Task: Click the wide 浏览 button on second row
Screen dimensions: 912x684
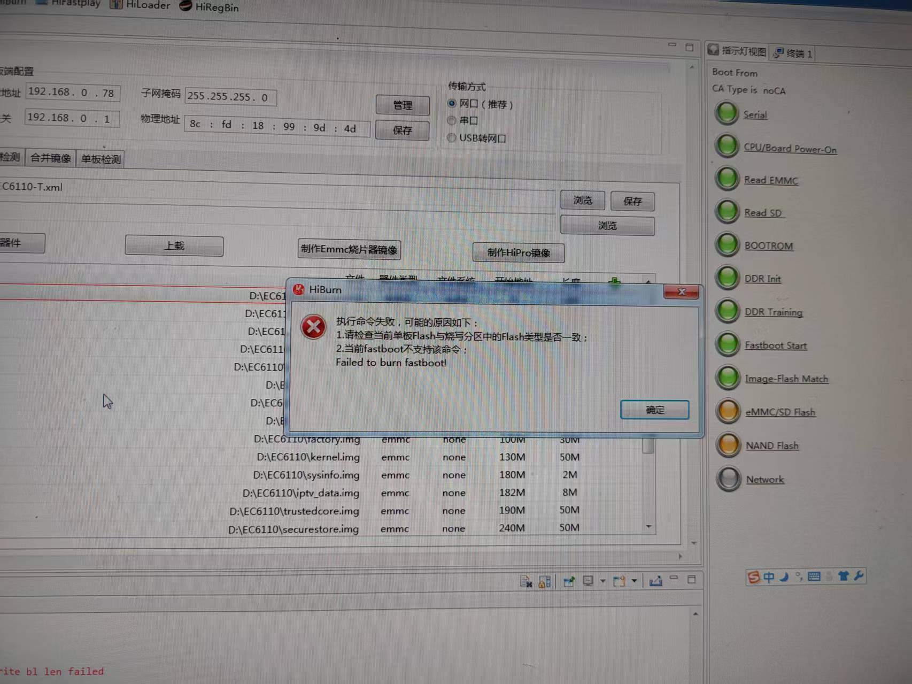Action: pos(607,225)
